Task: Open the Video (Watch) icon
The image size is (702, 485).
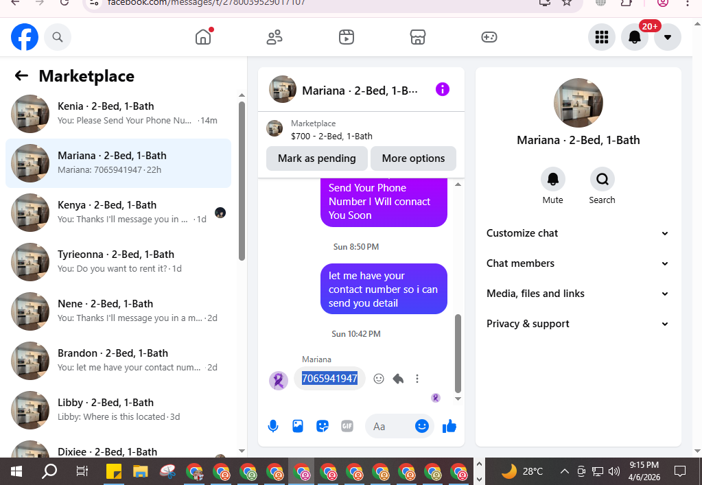Action: click(346, 36)
